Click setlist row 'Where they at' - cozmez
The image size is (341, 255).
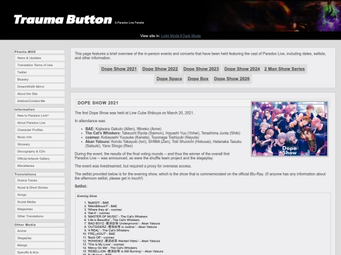[x=105, y=210]
